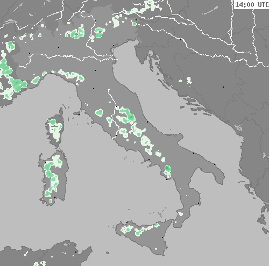Click the Florence city dot in Tuscany
269x266 pixels.
coord(94,89)
